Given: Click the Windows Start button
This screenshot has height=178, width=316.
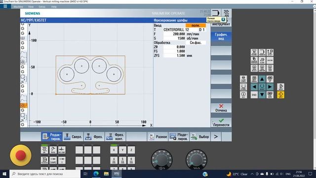Looking at the screenshot, I should (4, 174).
